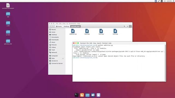Select the cpp folder on the desktop
Screen dimensions: 175x98
[8, 14]
